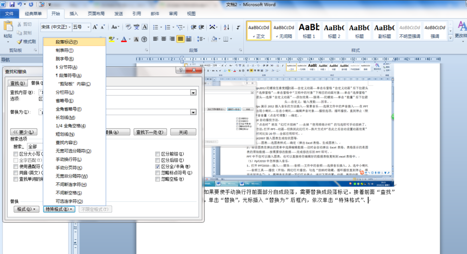This screenshot has width=467, height=254.
Task: Click the Grow Font icon
Action: click(x=95, y=27)
